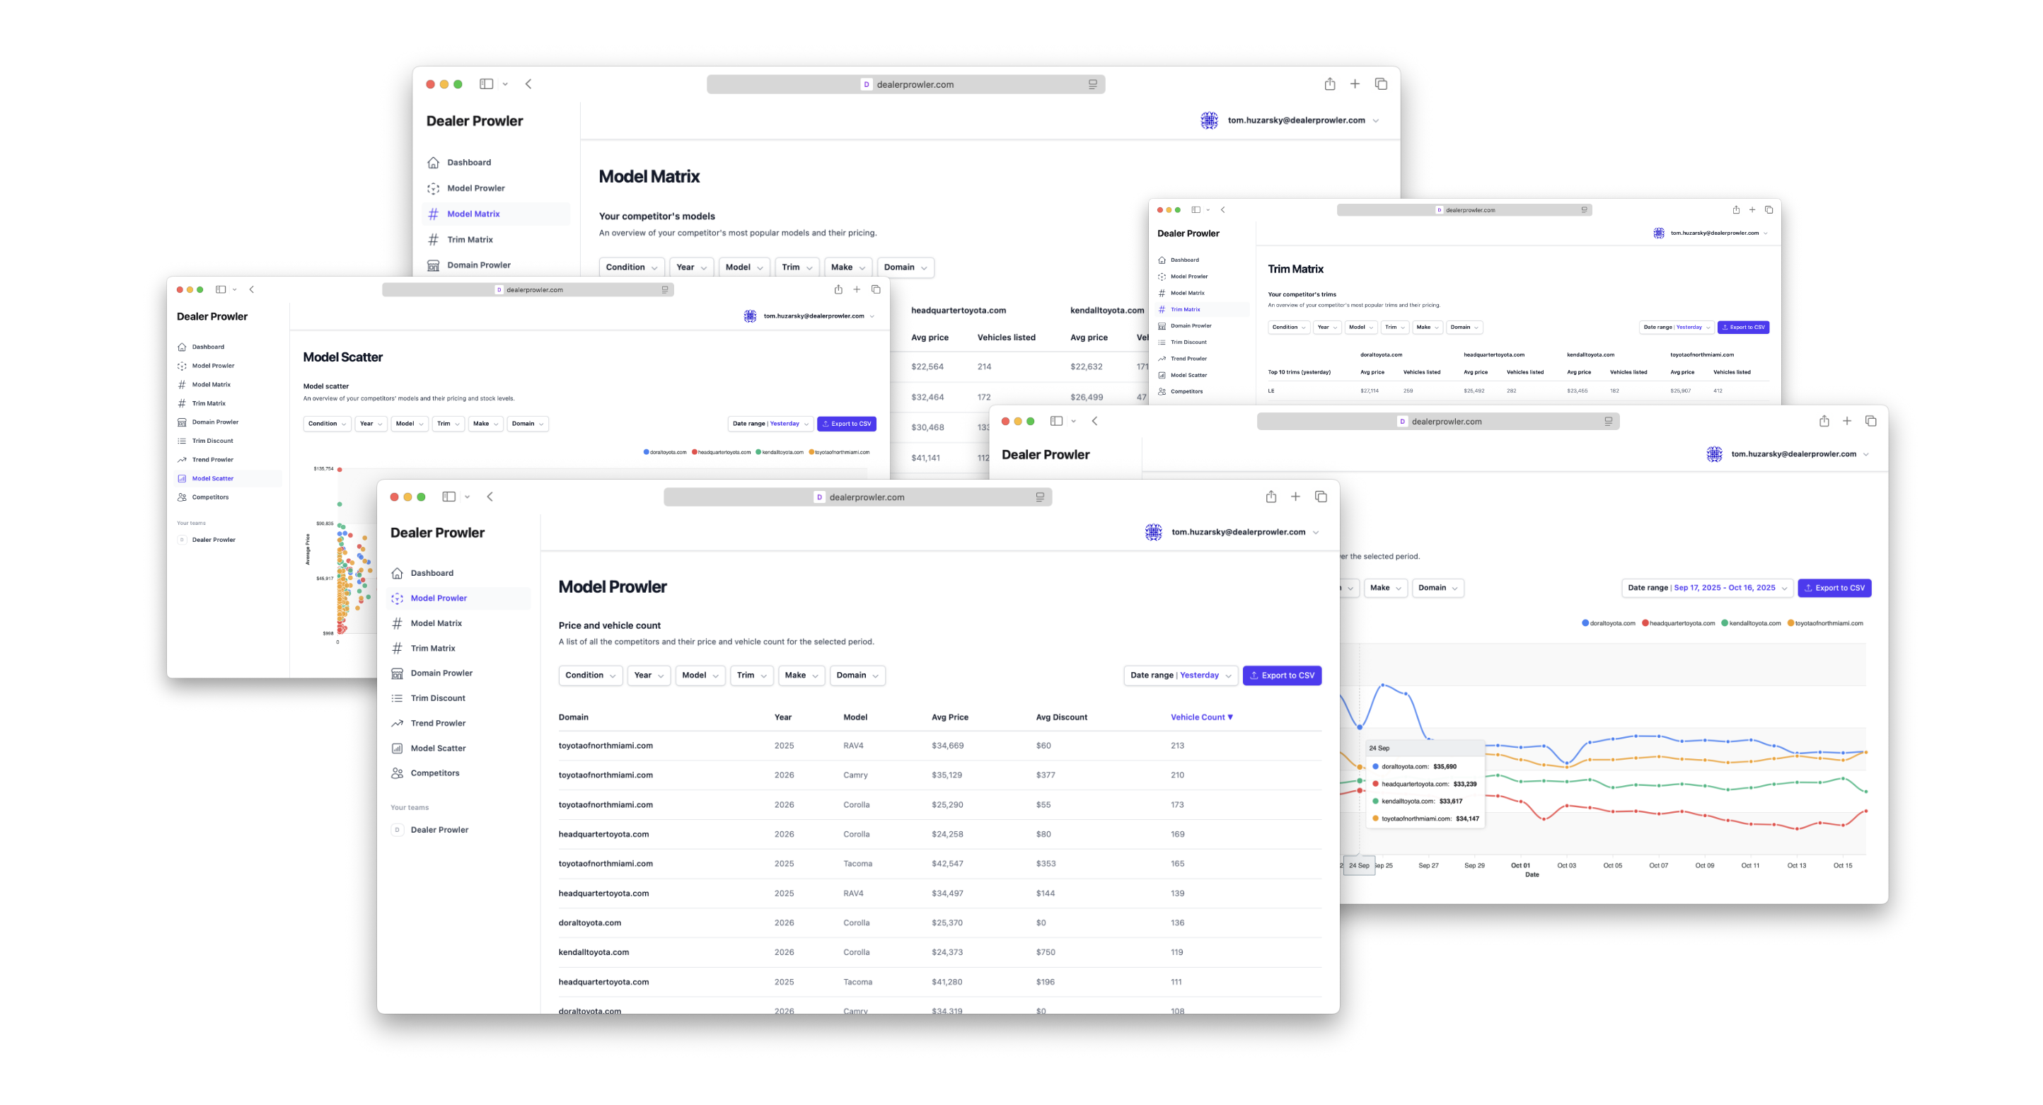Click Trim Discount list icon in Model Prowler window
Image resolution: width=2043 pixels, height=1105 pixels.
(398, 698)
